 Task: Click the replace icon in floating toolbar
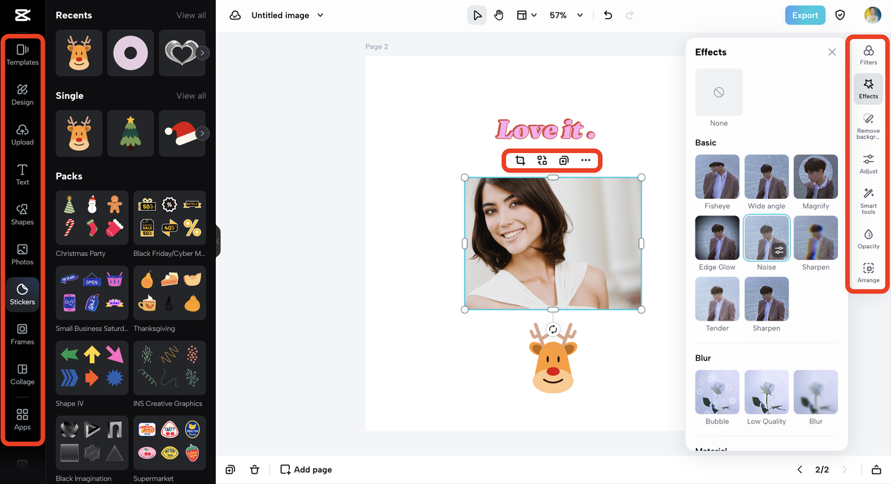coord(542,161)
